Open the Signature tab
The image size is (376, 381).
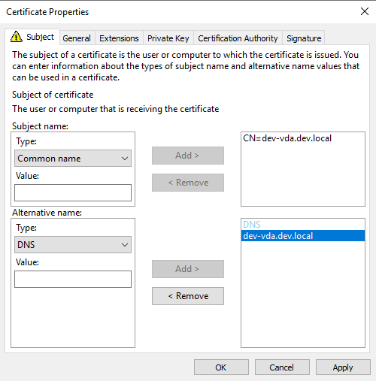[x=304, y=38]
